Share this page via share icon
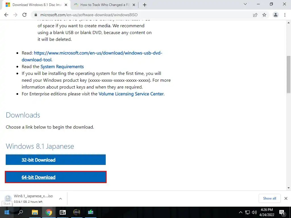 pyautogui.click(x=255, y=15)
